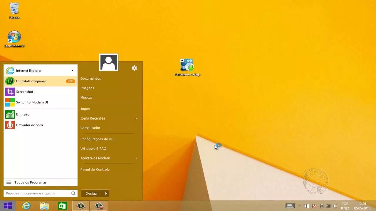
Task: Open Painel de Controle
Action: 95,169
